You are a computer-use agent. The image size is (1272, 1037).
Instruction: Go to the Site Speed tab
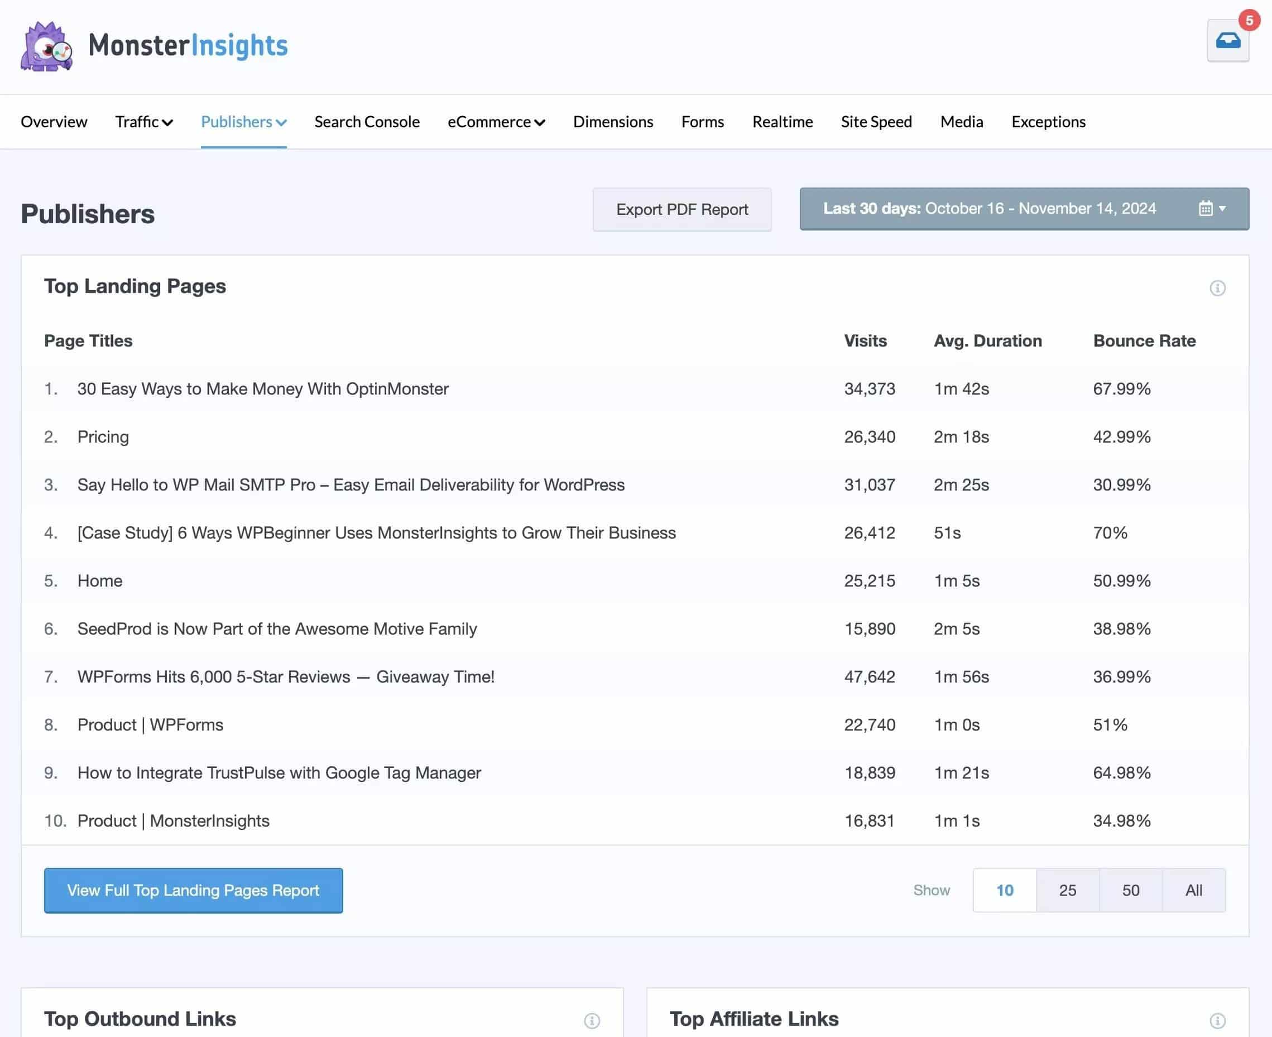tap(876, 122)
